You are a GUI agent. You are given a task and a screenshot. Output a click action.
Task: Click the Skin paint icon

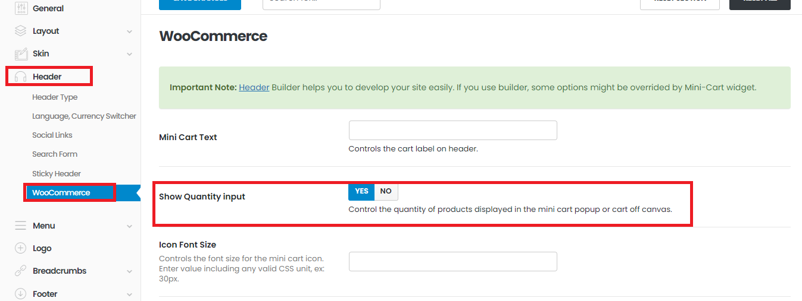(21, 53)
